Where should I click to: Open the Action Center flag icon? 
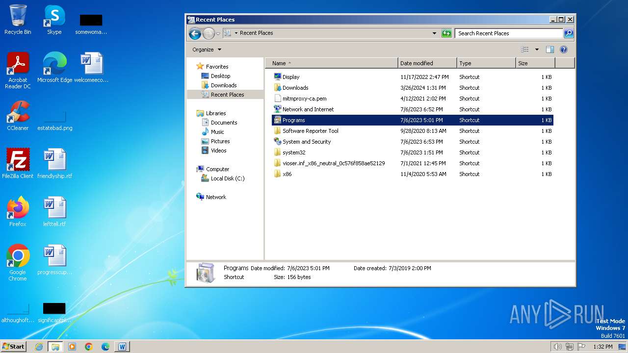tap(582, 347)
